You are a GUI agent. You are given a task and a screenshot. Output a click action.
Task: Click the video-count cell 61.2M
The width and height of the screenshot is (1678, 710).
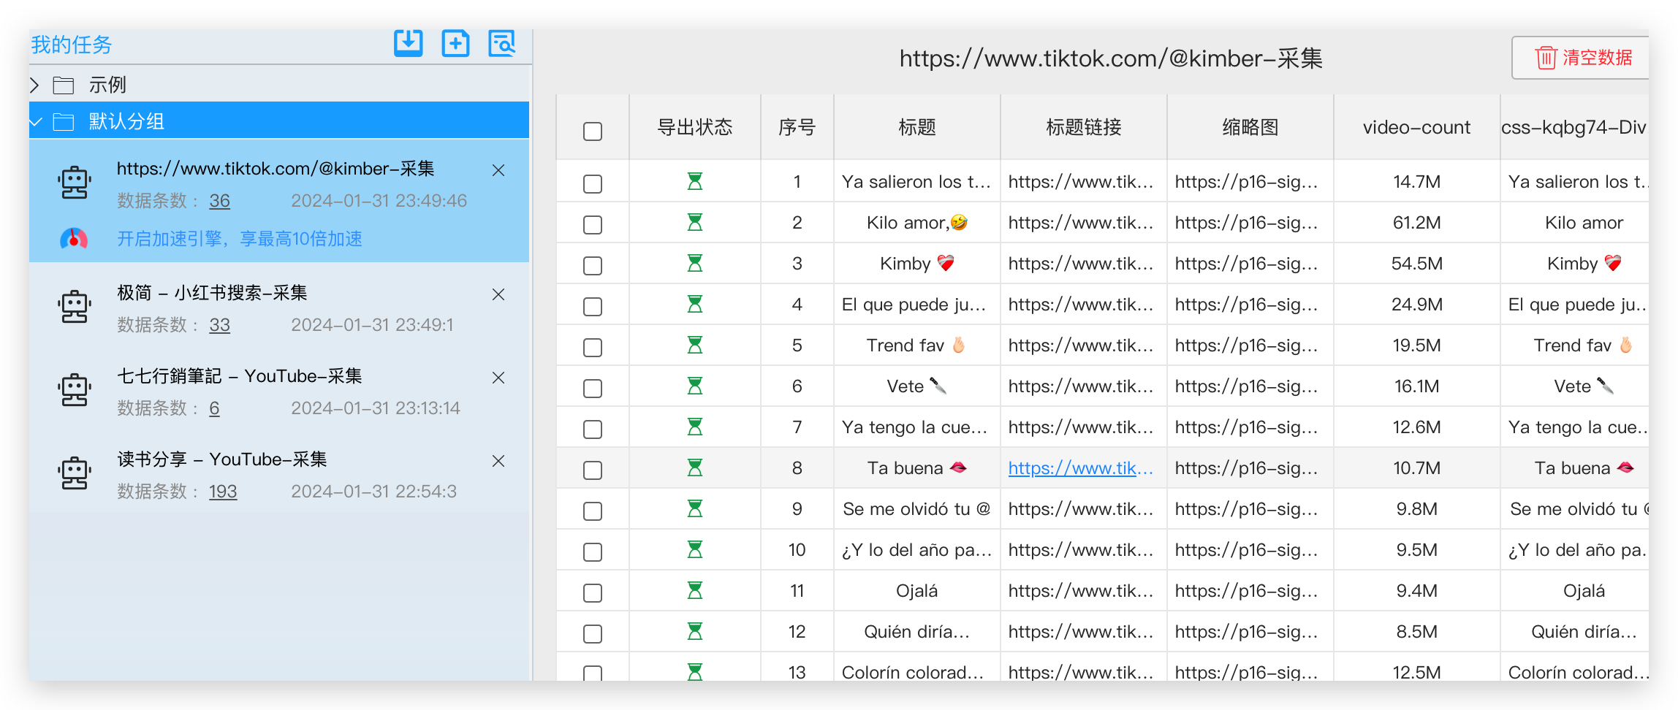[x=1416, y=223]
